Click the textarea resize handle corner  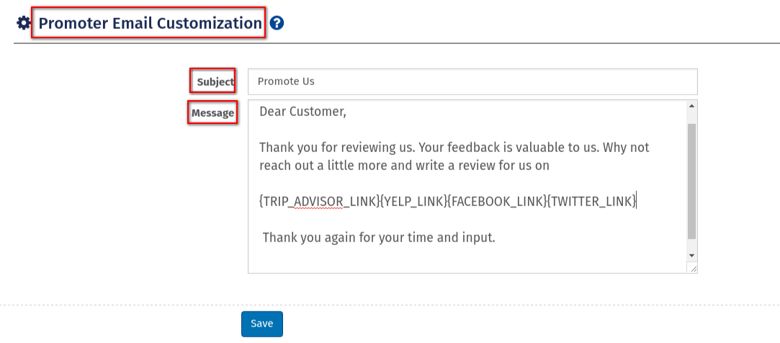(693, 268)
